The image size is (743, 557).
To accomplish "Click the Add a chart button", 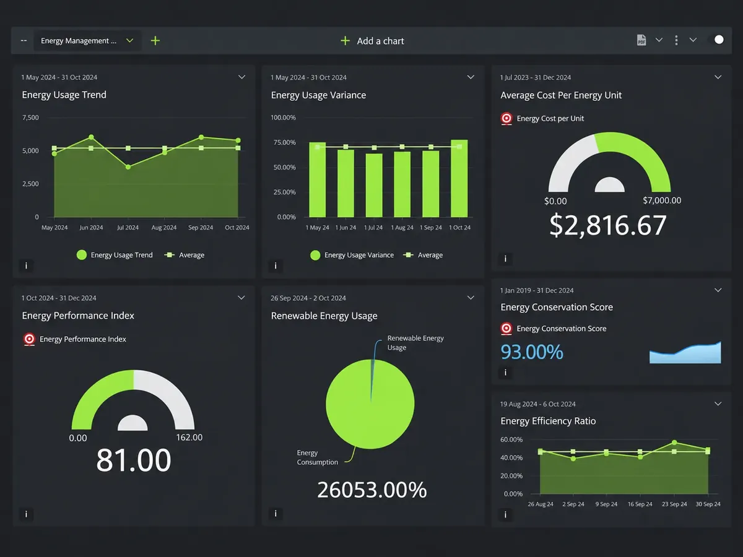I will (x=372, y=41).
